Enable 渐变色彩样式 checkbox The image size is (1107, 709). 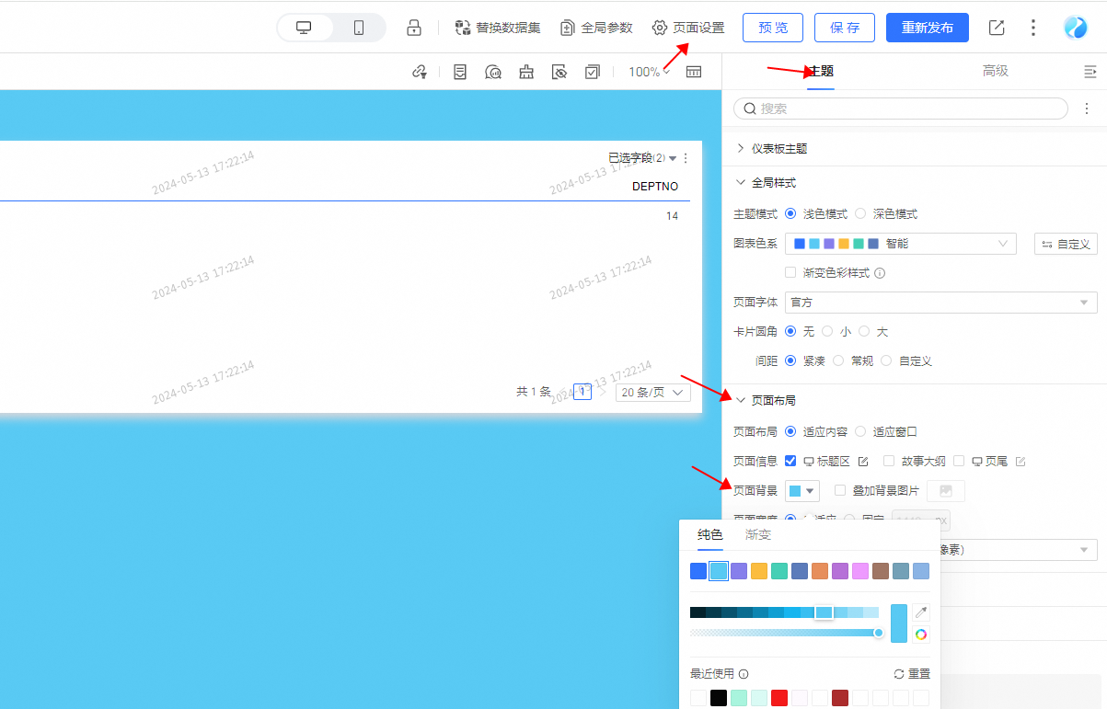(790, 273)
